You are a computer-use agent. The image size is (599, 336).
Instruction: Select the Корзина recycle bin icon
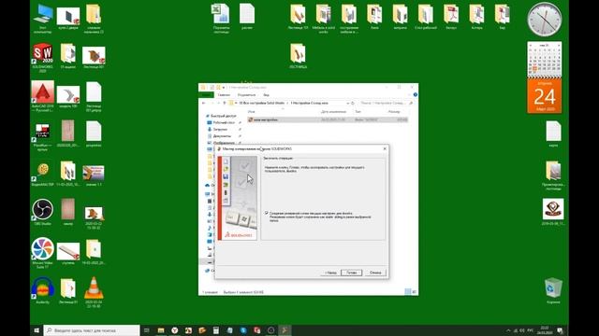(x=553, y=290)
